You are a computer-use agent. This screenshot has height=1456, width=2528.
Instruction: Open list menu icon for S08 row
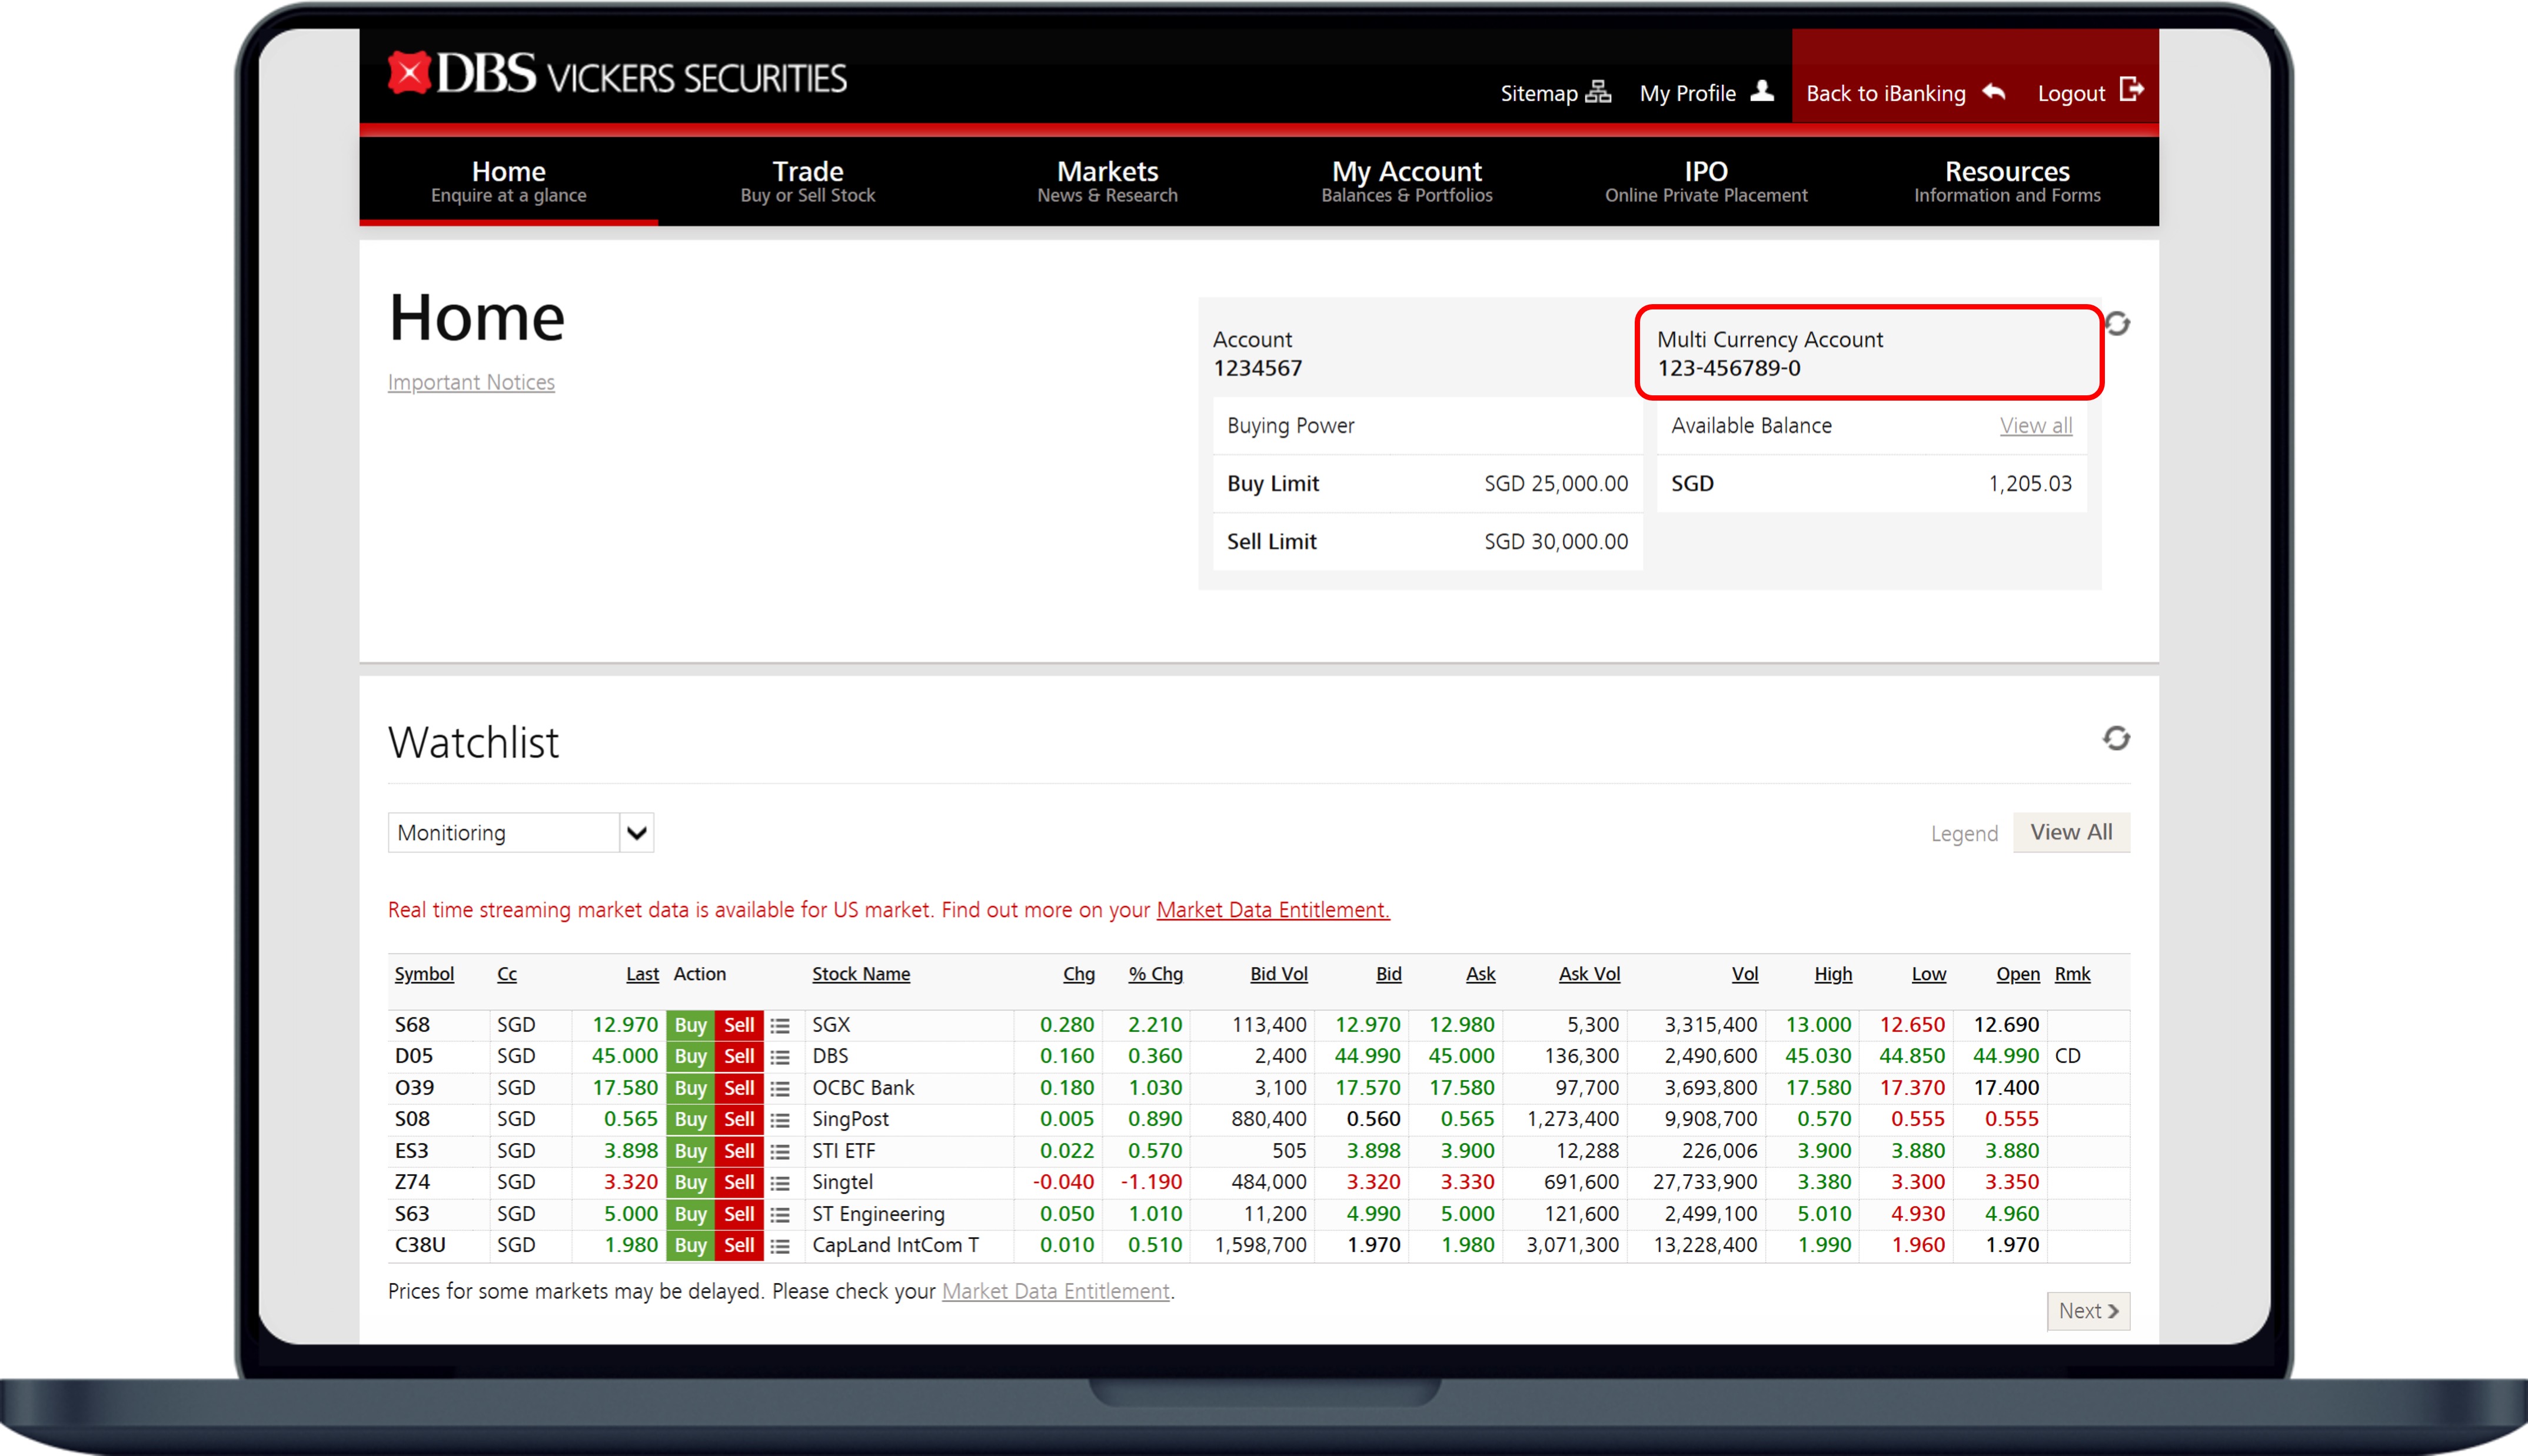pyautogui.click(x=780, y=1120)
